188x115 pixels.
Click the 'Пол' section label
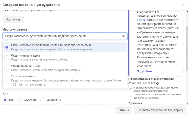pos(5,94)
